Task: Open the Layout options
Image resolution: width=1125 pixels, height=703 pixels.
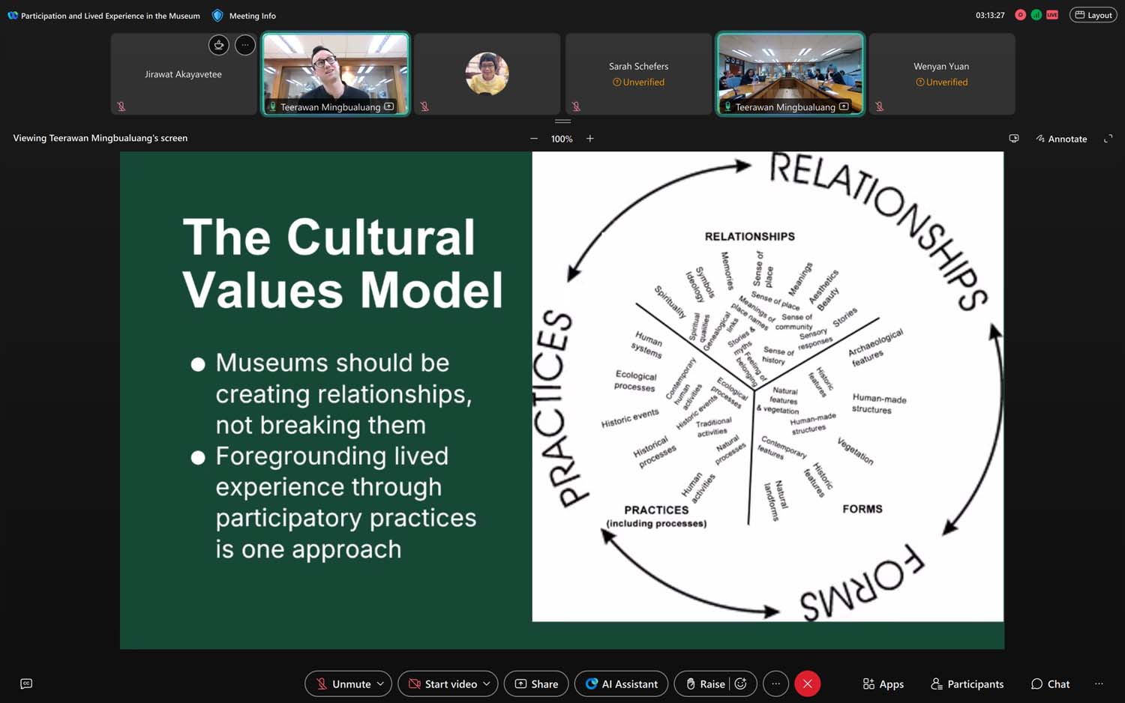Action: coord(1093,15)
